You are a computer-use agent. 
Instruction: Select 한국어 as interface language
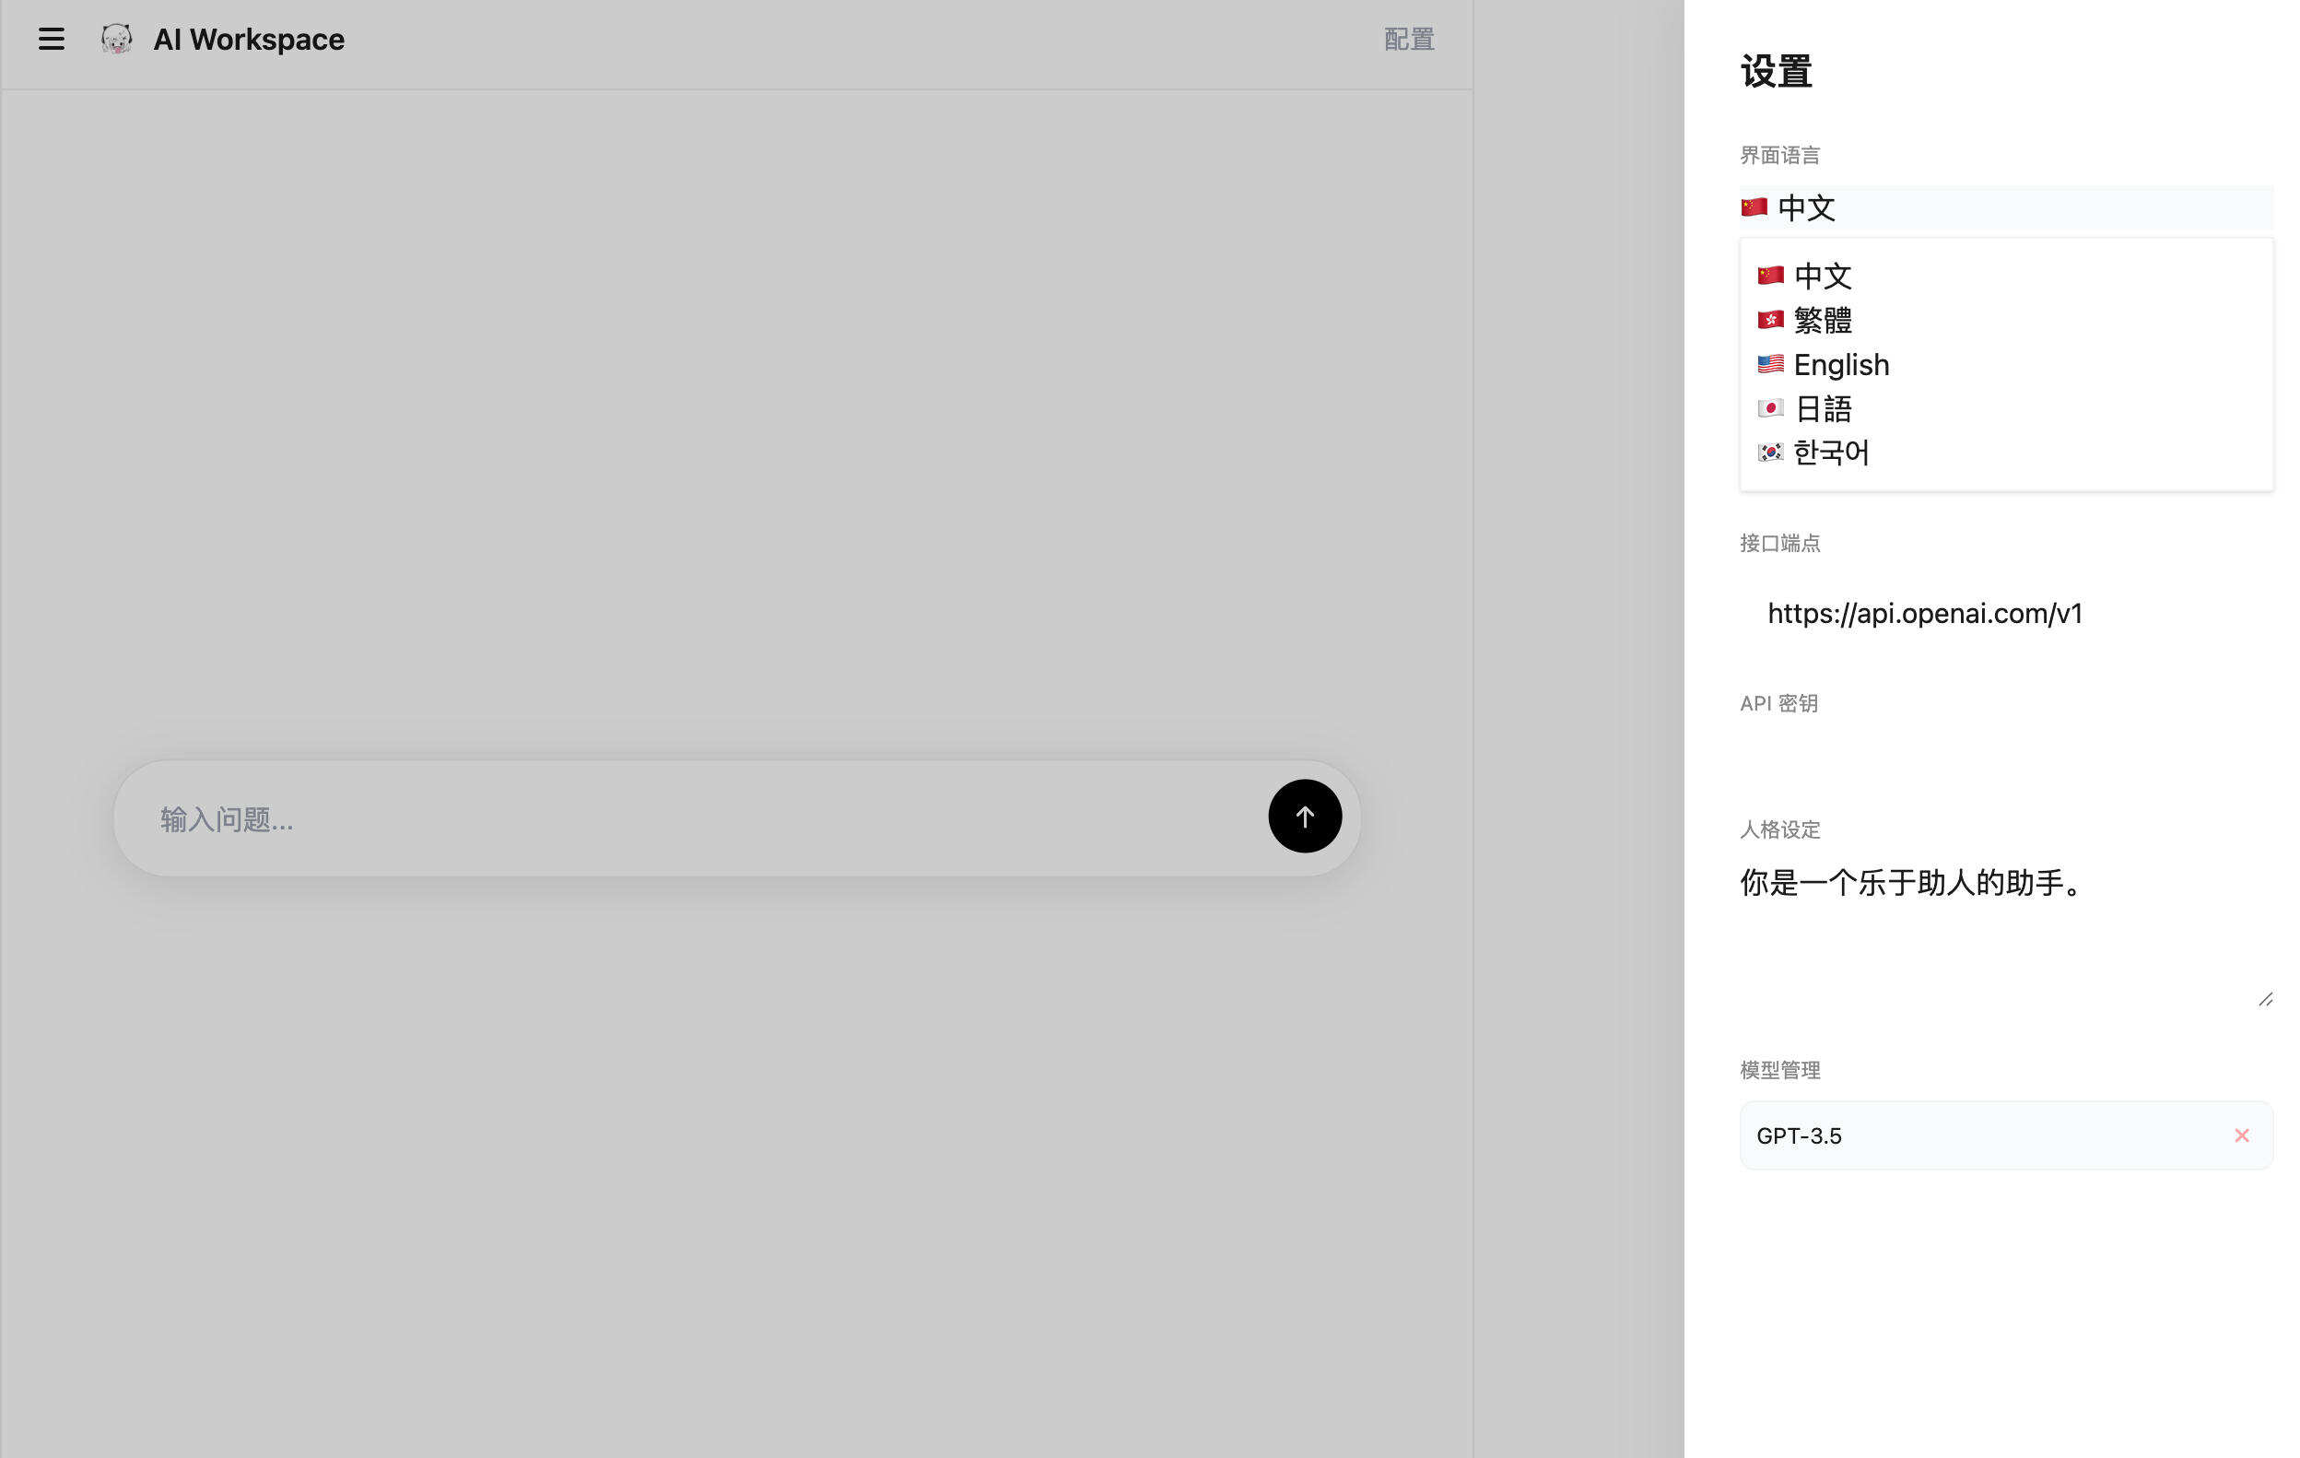click(1829, 452)
